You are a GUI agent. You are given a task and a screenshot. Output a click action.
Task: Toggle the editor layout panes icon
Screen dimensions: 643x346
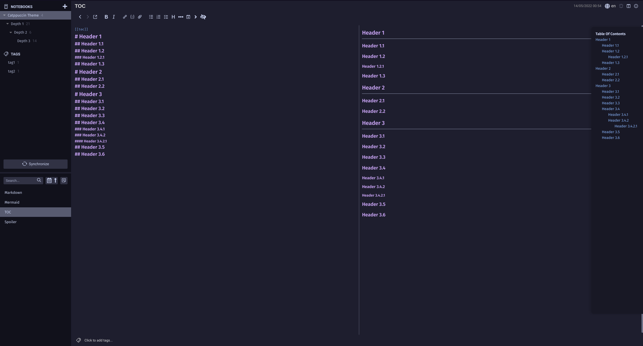tap(628, 6)
